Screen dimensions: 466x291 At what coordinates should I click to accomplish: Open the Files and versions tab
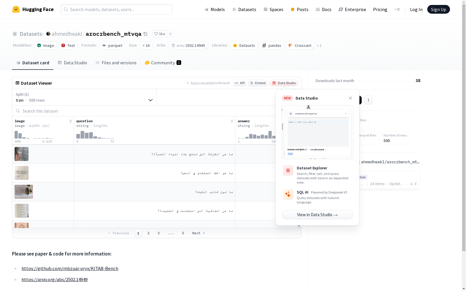(x=116, y=63)
